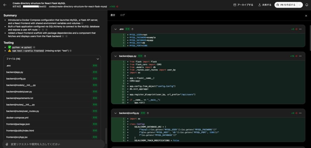
Task: Open citation icon after 'variables and volumes'
Action: click(82, 23)
